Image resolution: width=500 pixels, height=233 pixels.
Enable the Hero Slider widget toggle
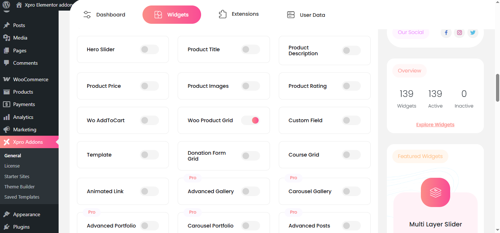click(x=149, y=49)
